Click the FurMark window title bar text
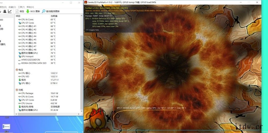 (x=122, y=2)
